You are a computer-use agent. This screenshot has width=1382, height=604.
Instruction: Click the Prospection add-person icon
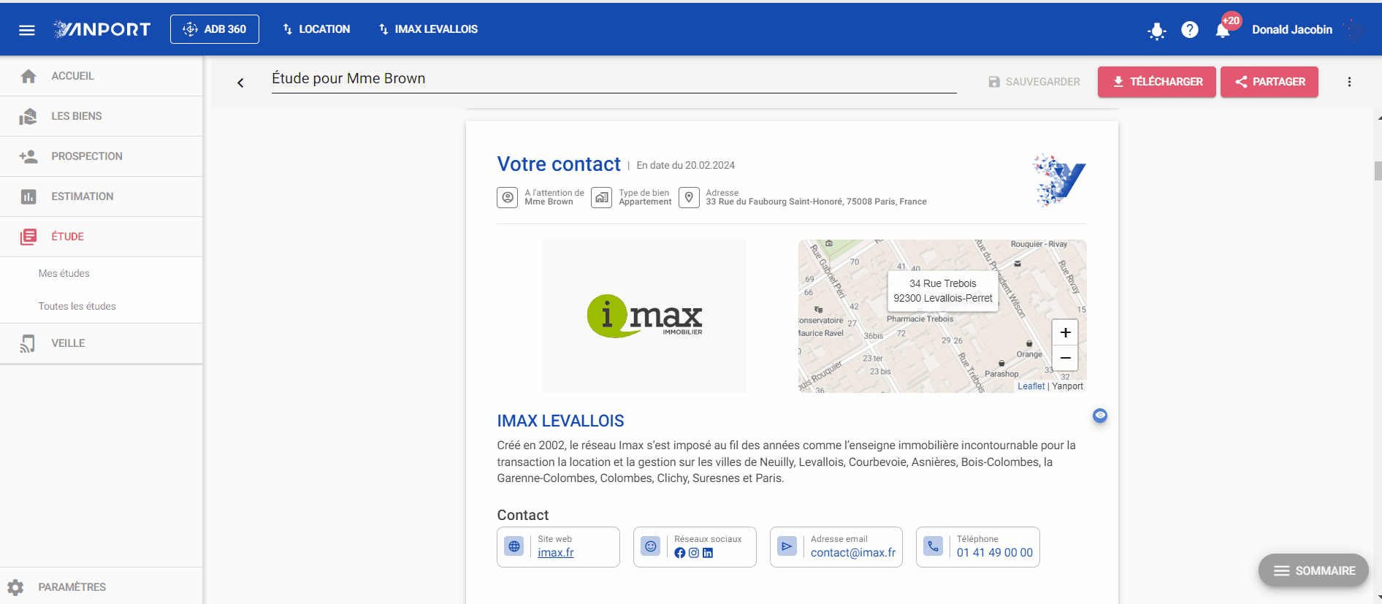point(28,156)
